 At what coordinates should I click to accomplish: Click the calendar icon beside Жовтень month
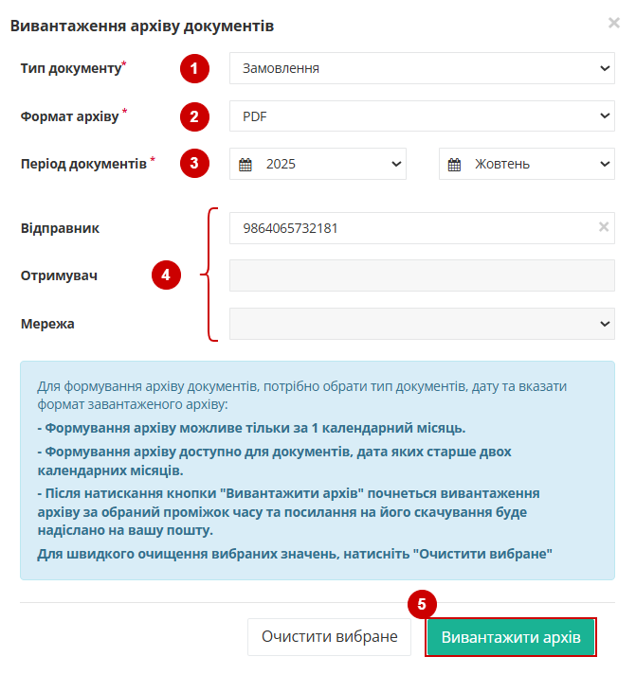455,164
